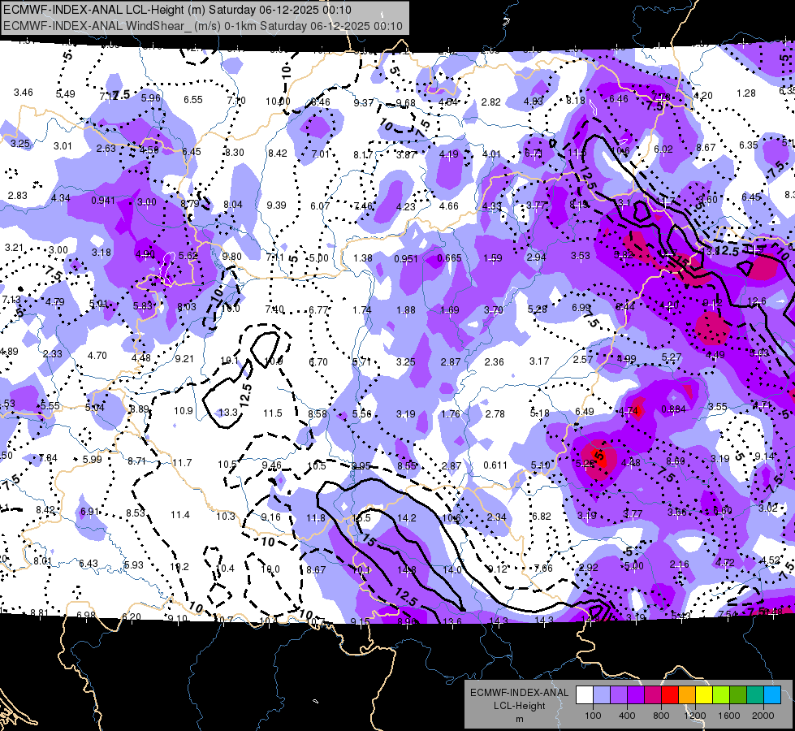Click the wind shear value 5.93

coord(134,565)
